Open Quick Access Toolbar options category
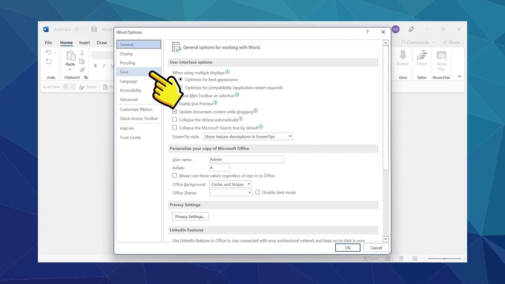 pyautogui.click(x=139, y=118)
